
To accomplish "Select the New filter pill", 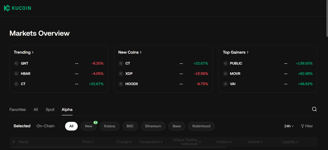I will click(x=89, y=126).
